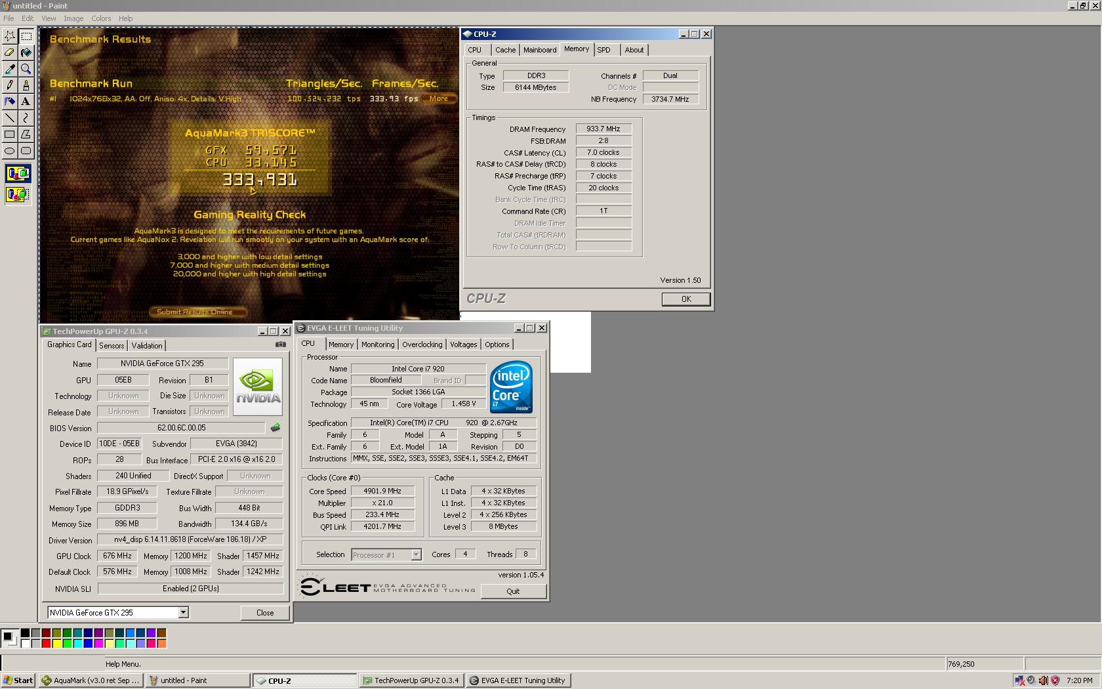Choose the Ellipse tool
Image resolution: width=1102 pixels, height=689 pixels.
tap(10, 151)
